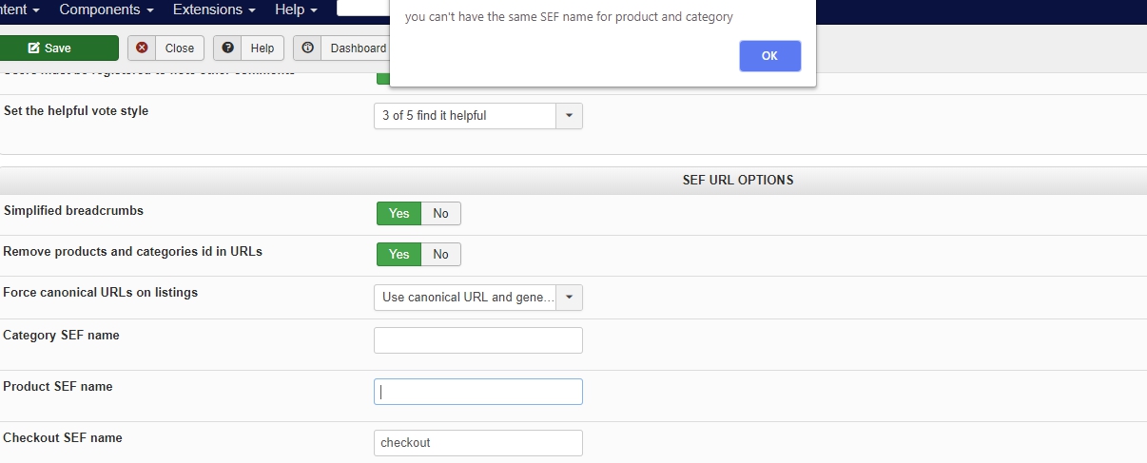Image resolution: width=1147 pixels, height=463 pixels.
Task: Open the helpful vote style dropdown
Action: tap(569, 116)
